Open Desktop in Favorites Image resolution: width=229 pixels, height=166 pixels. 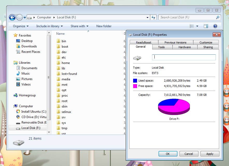pos(27,41)
